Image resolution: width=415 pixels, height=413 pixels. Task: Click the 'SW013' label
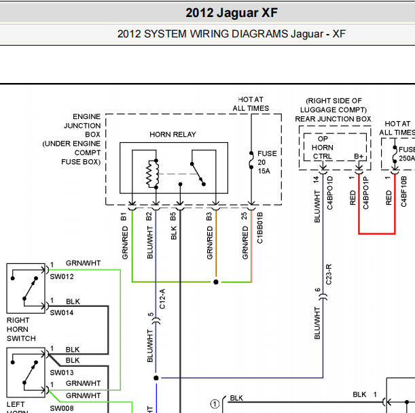pyautogui.click(x=62, y=373)
